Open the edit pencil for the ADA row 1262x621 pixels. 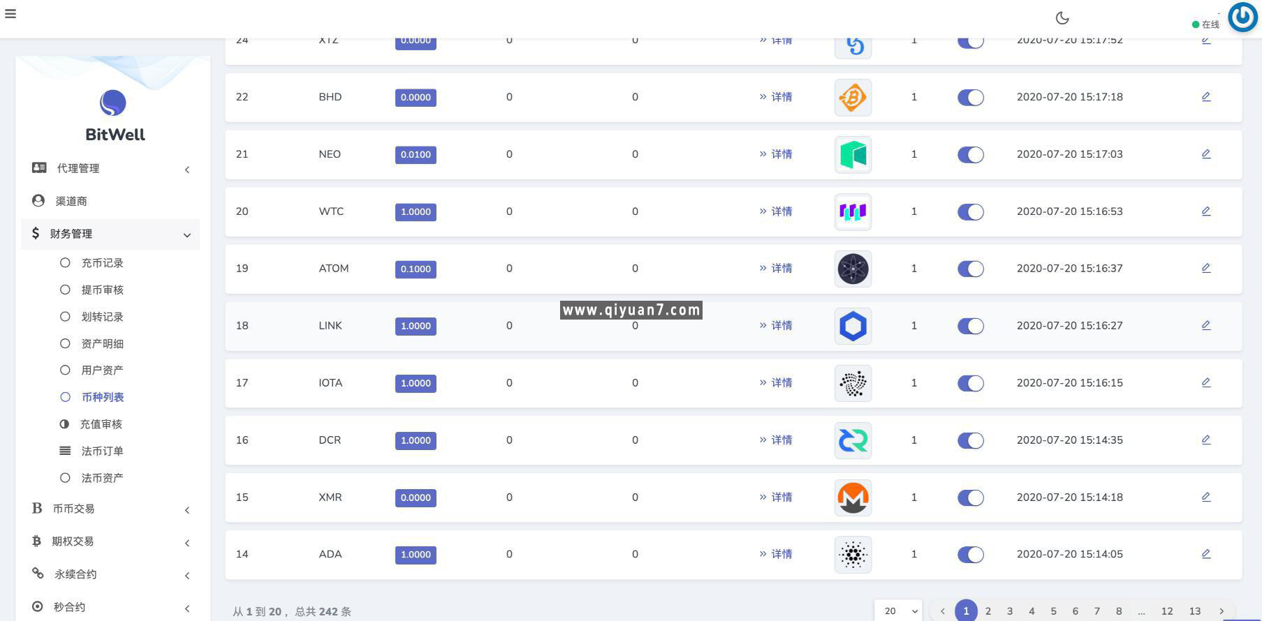1206,553
